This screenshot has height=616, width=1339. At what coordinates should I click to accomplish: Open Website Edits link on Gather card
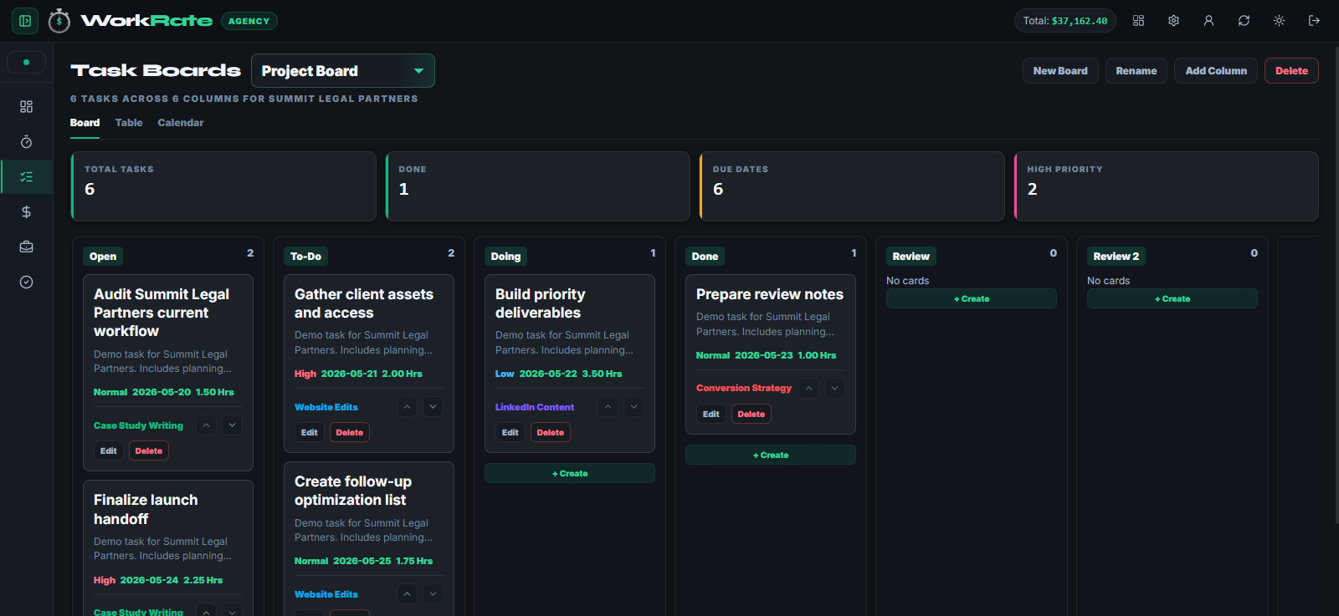(326, 407)
